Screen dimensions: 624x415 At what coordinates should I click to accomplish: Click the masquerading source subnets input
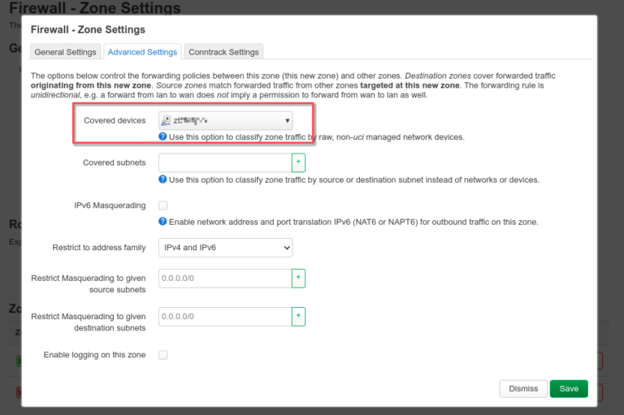click(x=225, y=278)
